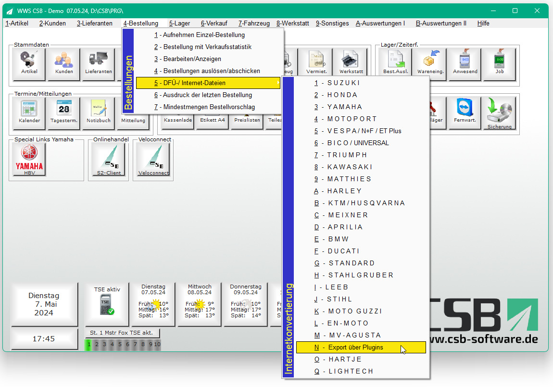
Task: Click the date tile Dienstag 7. Mai
Action: pyautogui.click(x=44, y=304)
